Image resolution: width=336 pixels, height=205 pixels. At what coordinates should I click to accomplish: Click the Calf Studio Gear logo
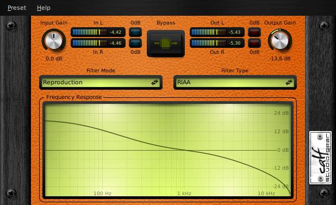tap(320, 158)
